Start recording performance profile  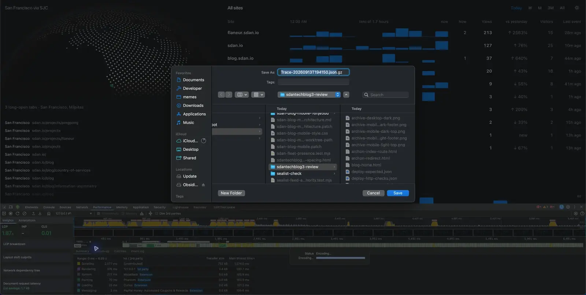(x=11, y=213)
